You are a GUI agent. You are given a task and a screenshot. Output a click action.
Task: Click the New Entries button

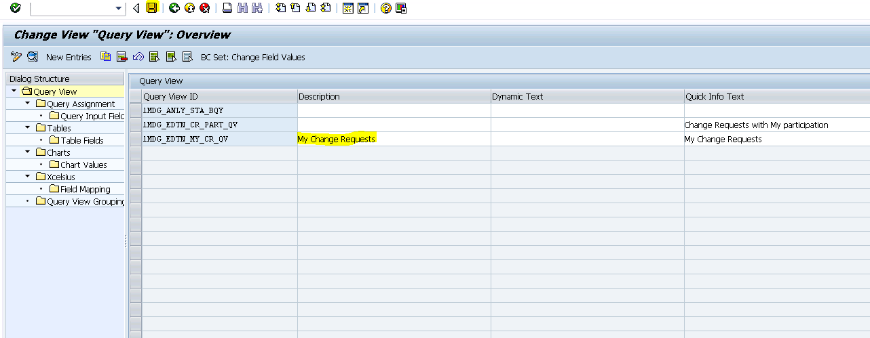[69, 58]
